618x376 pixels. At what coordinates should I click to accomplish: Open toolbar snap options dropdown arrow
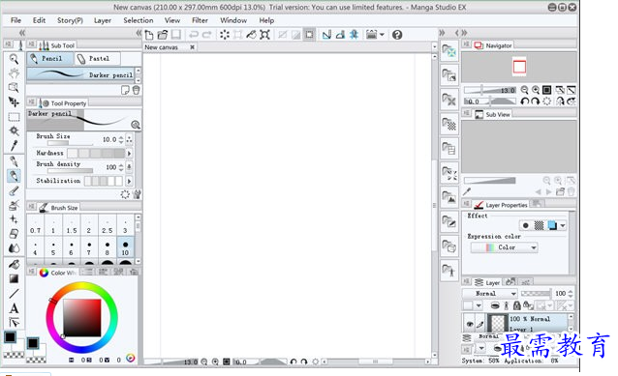click(x=382, y=35)
